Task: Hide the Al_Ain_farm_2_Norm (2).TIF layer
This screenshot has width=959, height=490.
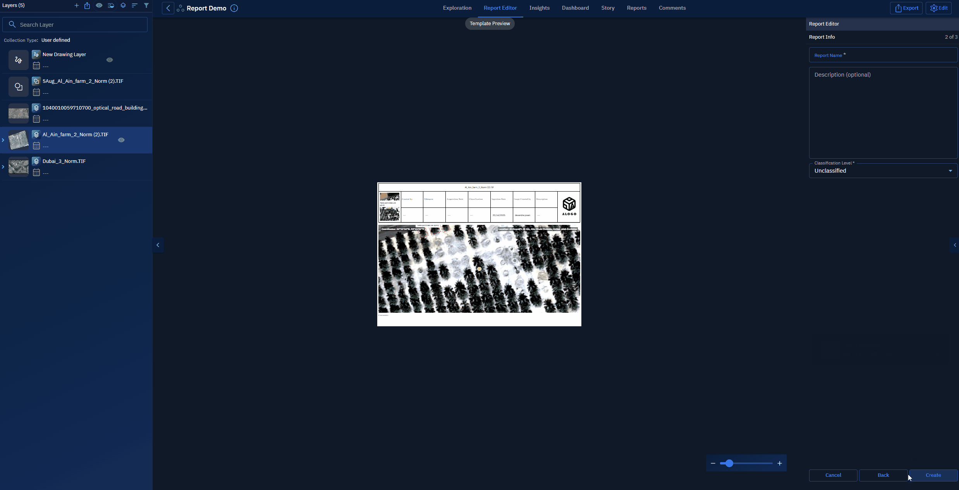Action: pos(121,140)
